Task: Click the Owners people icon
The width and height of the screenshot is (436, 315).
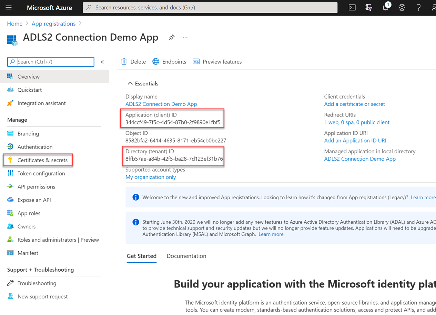Action: click(10, 226)
